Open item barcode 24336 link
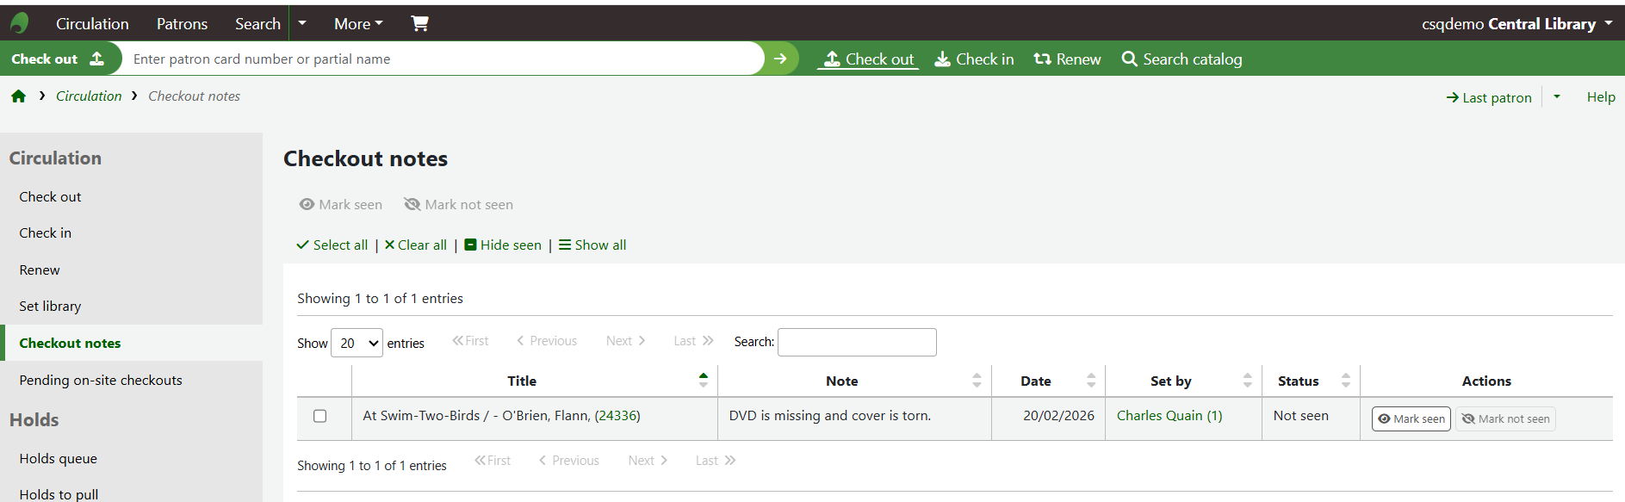 [617, 415]
